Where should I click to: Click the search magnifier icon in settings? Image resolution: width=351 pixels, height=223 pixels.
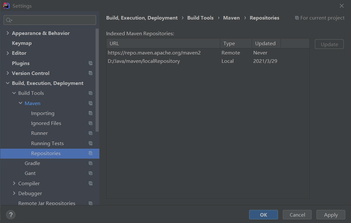point(9,20)
